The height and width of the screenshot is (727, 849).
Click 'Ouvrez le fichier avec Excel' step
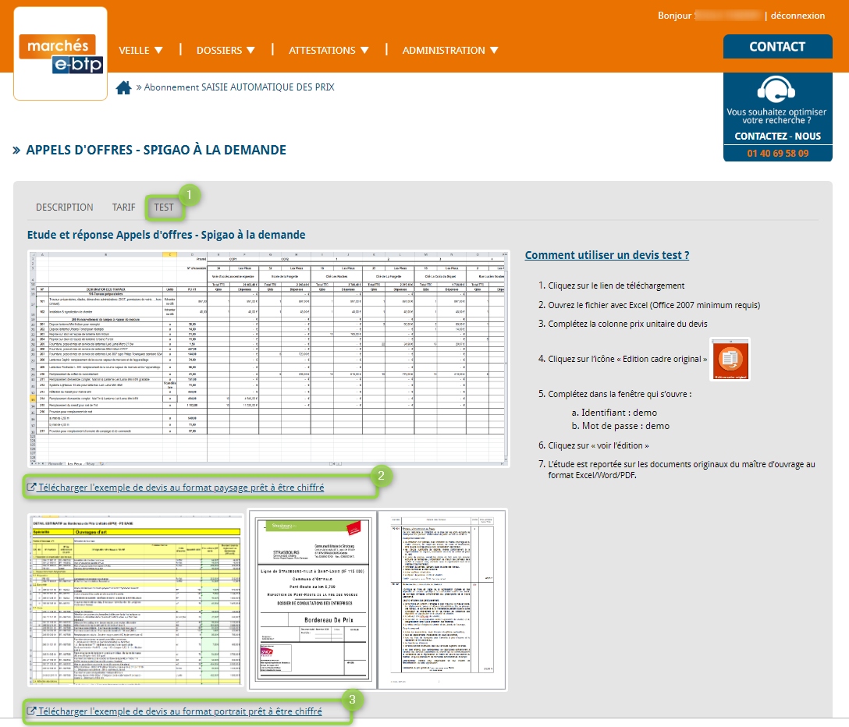tap(654, 305)
